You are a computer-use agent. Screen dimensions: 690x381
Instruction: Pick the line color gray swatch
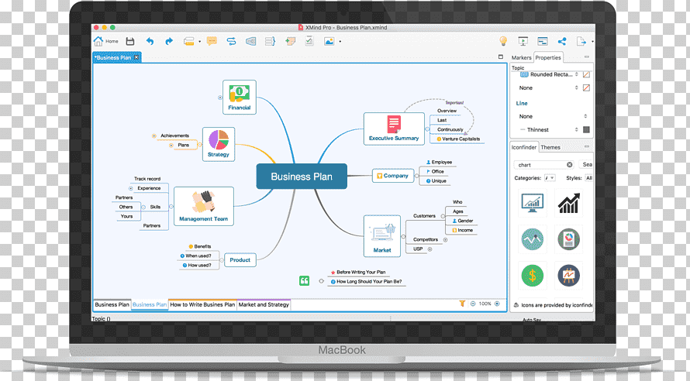pos(586,129)
